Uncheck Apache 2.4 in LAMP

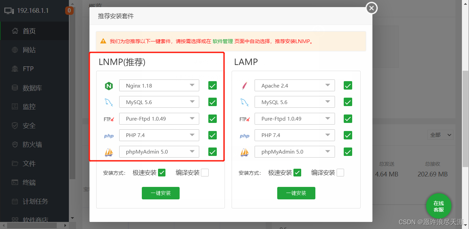coord(348,86)
